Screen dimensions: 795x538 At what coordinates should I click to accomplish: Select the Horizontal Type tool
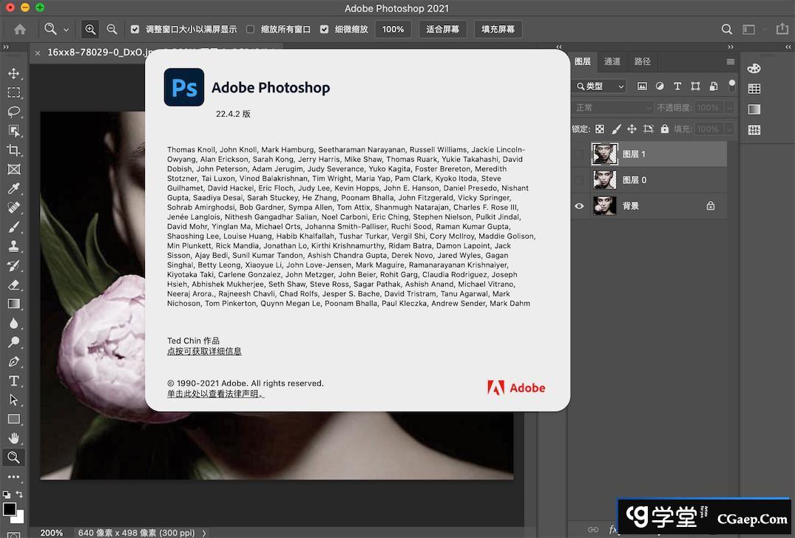point(13,381)
